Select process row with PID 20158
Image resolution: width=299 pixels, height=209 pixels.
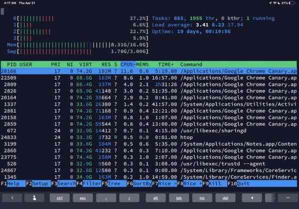pyautogui.click(x=149, y=118)
